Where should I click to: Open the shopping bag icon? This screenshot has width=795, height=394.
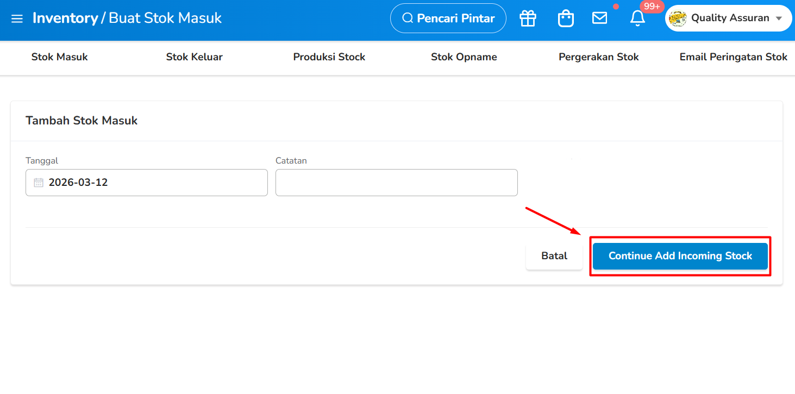pyautogui.click(x=566, y=18)
